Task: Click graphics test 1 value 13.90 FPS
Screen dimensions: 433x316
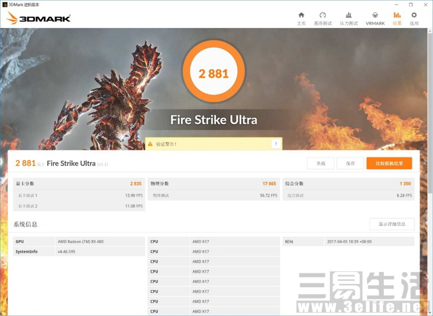Action: pos(134,195)
